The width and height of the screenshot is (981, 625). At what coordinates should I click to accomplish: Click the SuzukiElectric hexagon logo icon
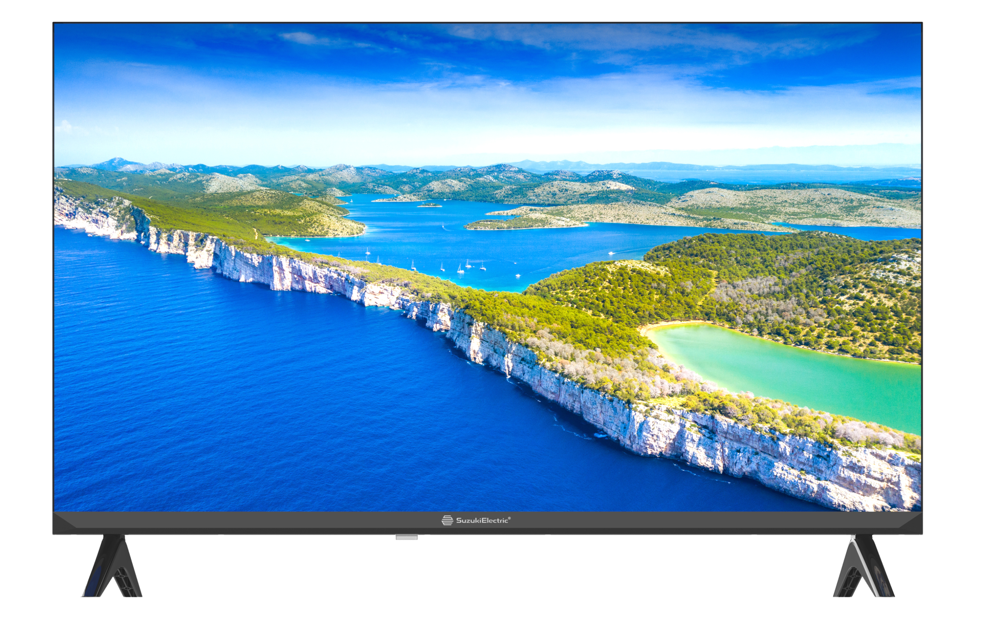click(447, 520)
